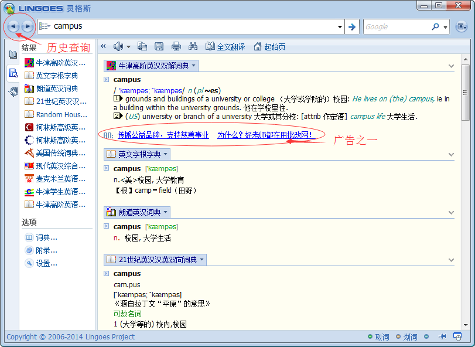Open the speaker voice options dropdown

tap(128, 47)
